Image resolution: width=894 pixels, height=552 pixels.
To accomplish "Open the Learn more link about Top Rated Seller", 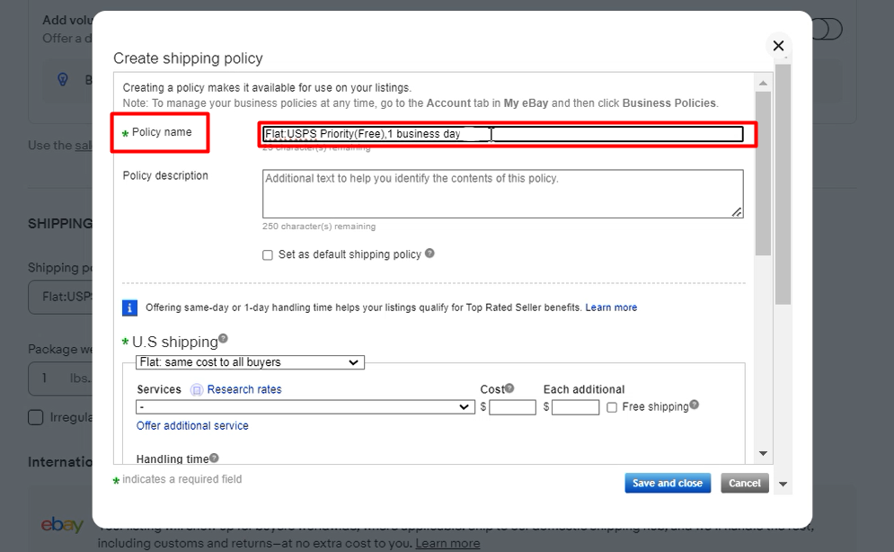I will pyautogui.click(x=611, y=307).
